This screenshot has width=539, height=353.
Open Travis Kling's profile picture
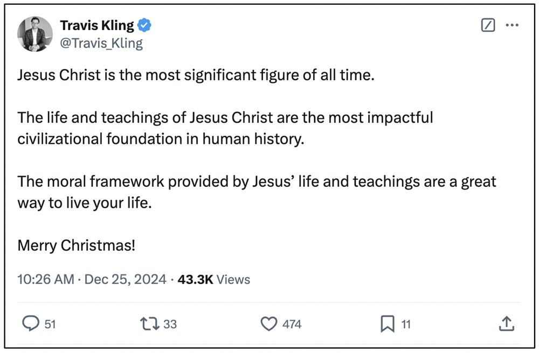click(x=35, y=34)
